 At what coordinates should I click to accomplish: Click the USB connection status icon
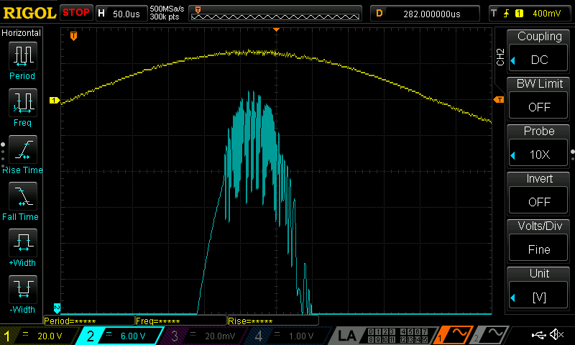(538, 335)
